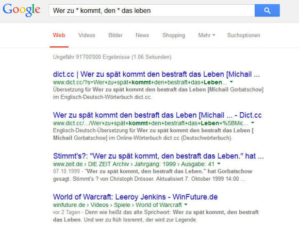This screenshot has height=227, width=299.
Task: Expand arrow beside zeit.de breadcrumb
Action: [219, 164]
